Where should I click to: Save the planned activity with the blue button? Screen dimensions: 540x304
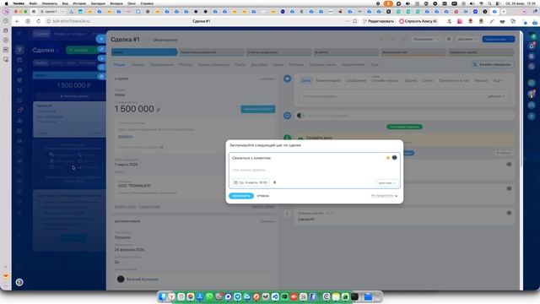241,196
